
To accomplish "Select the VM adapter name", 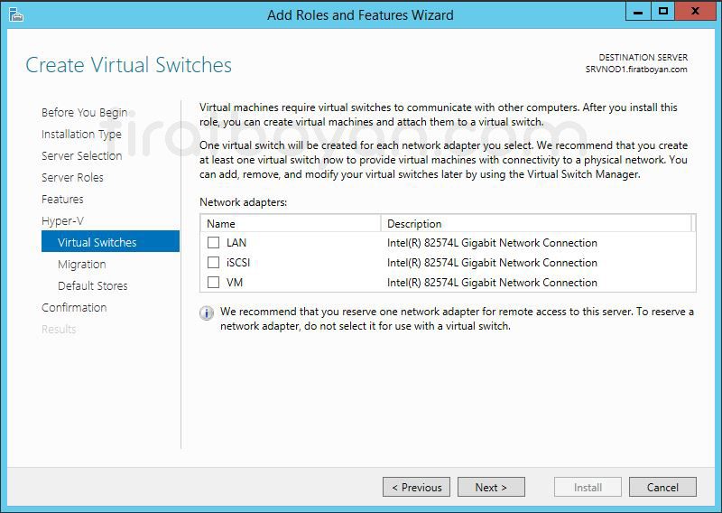I will (235, 282).
